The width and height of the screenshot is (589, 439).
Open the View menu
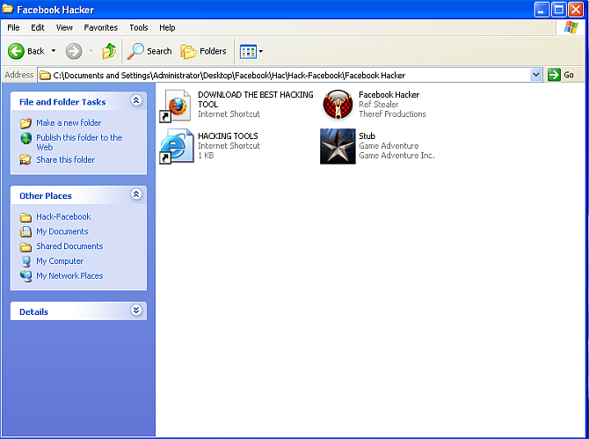point(64,27)
